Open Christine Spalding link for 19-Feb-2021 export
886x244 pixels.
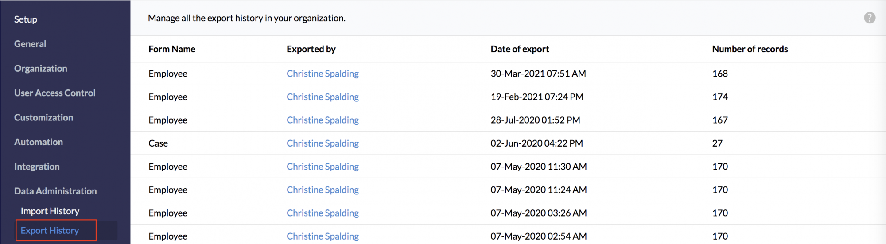click(x=323, y=97)
